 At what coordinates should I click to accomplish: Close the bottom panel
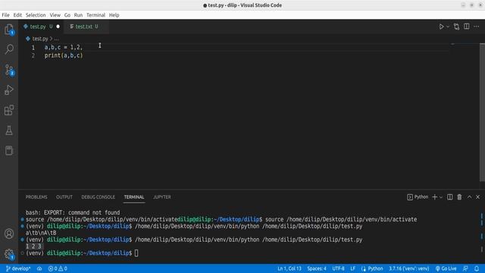tap(478, 197)
